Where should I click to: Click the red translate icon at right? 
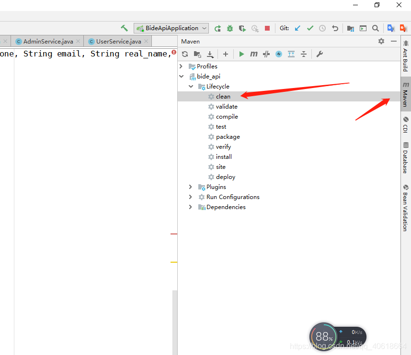tap(403, 28)
